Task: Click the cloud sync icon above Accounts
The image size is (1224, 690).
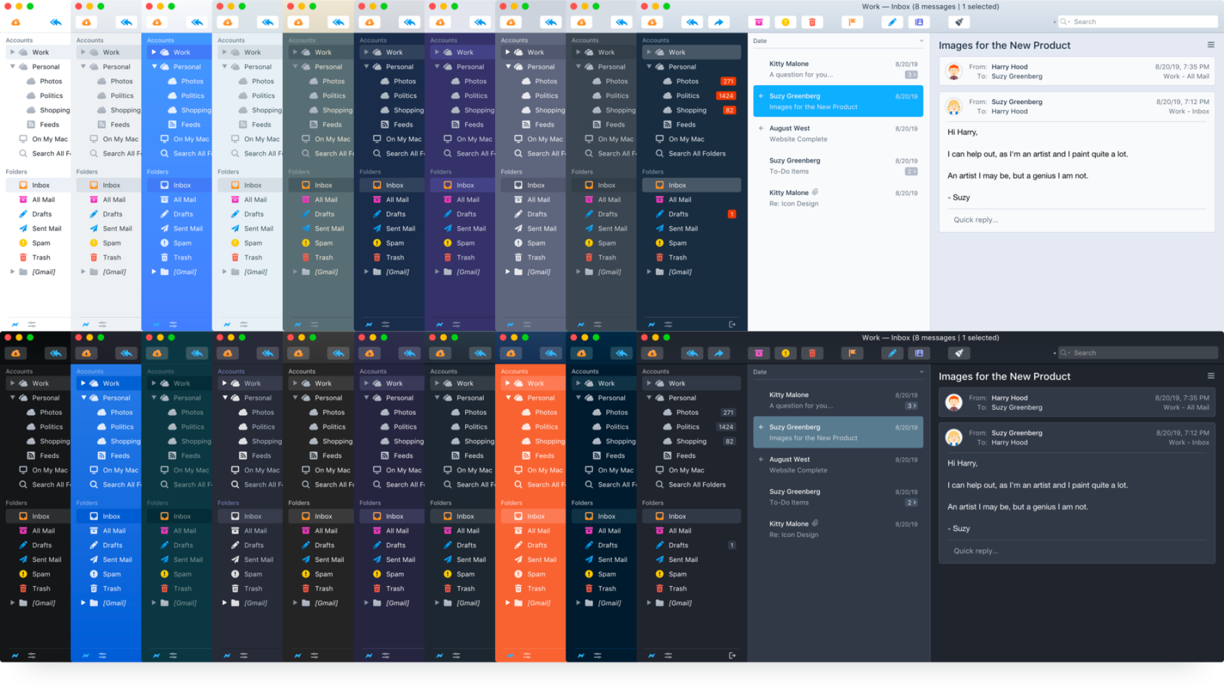Action: pyautogui.click(x=652, y=22)
